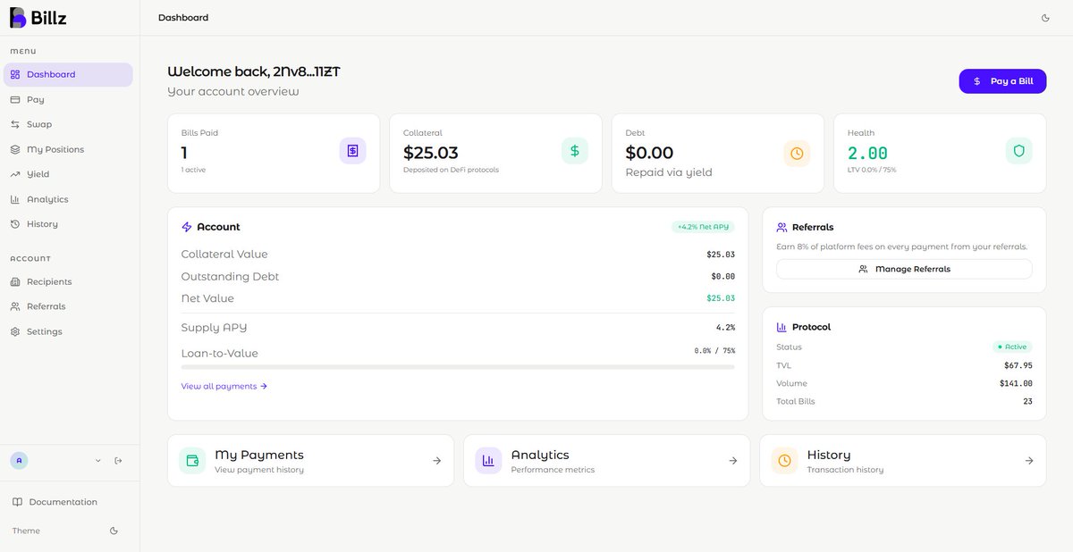Click the Yield trend icon in sidebar
The width and height of the screenshot is (1073, 552).
15,174
